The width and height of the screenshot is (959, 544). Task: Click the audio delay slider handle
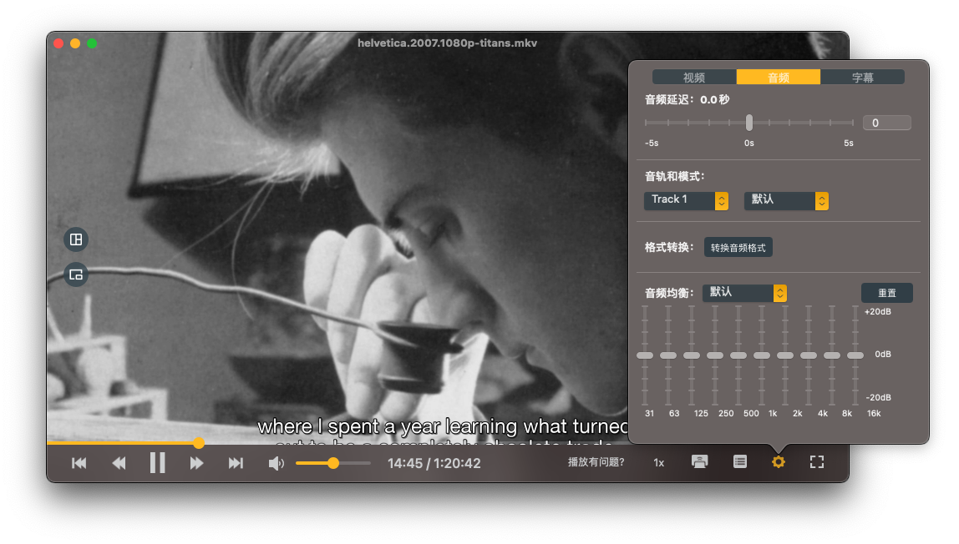(749, 123)
